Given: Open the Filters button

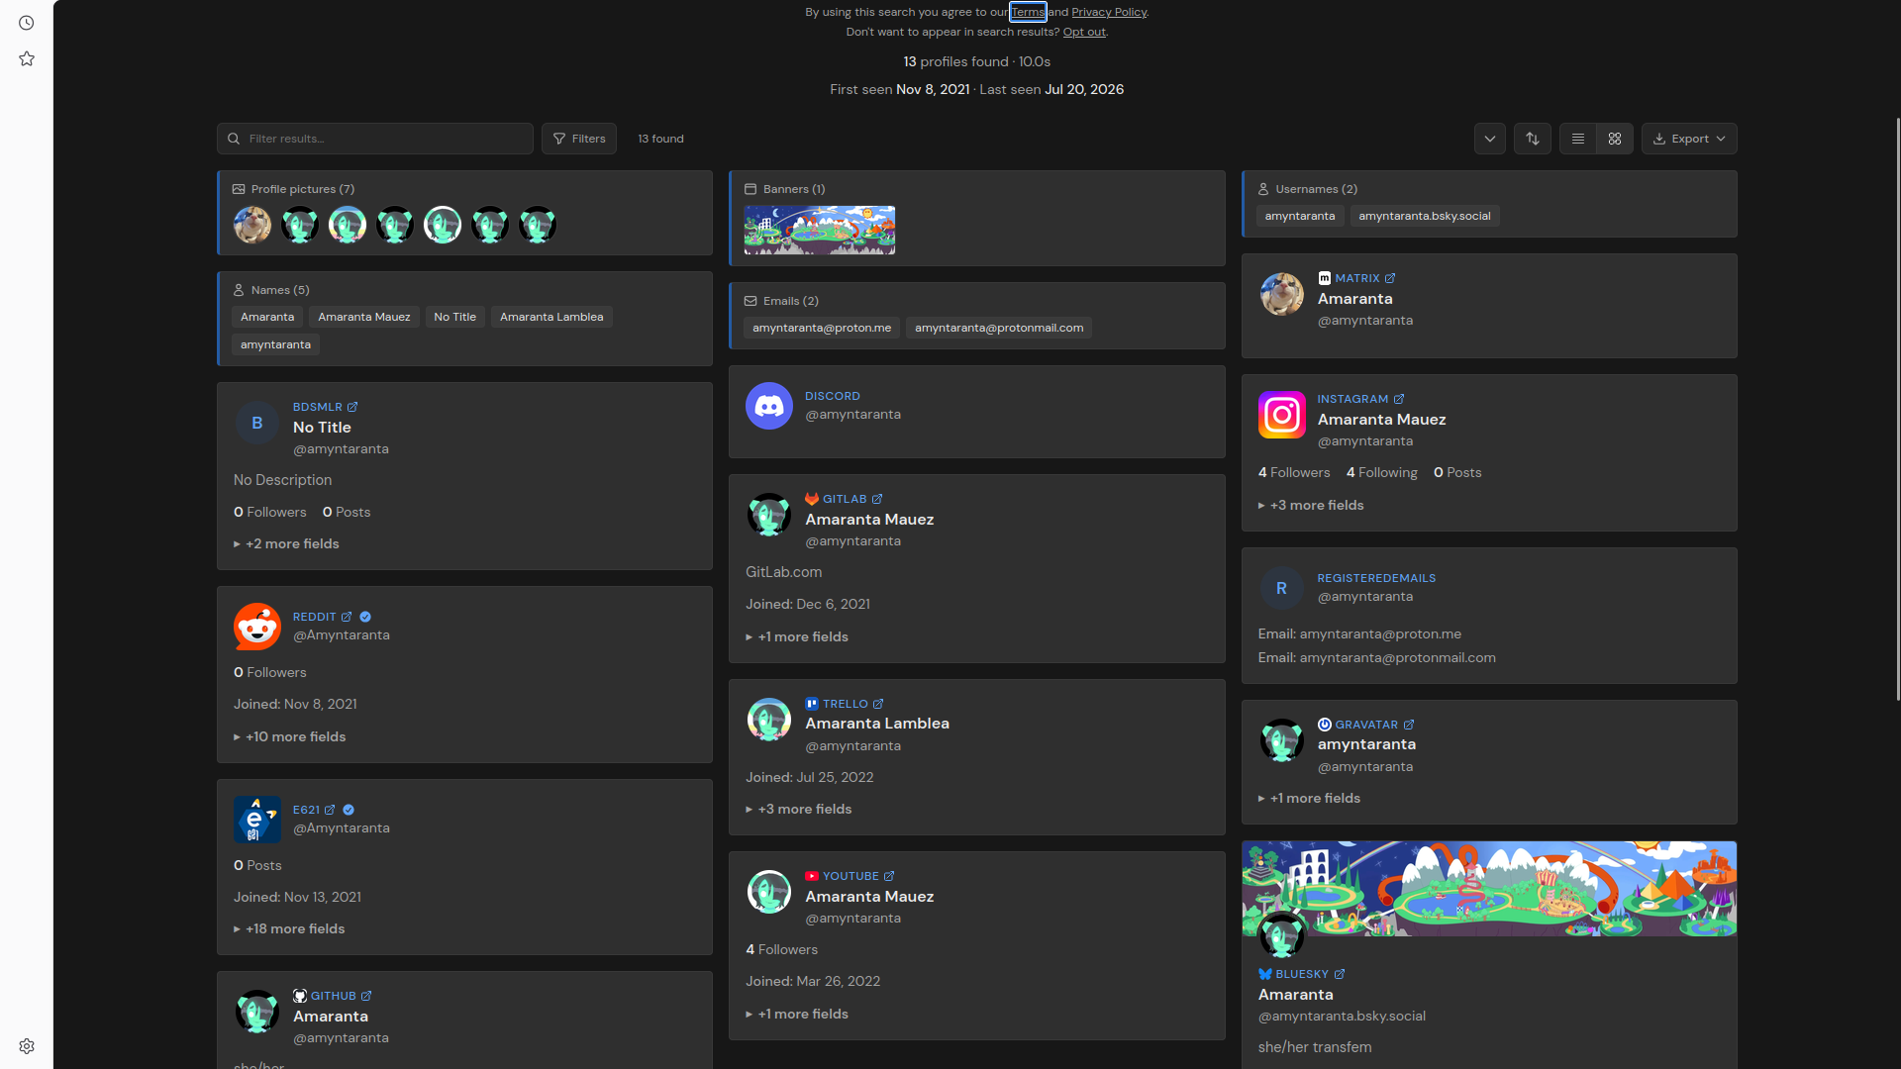Looking at the screenshot, I should tap(579, 139).
